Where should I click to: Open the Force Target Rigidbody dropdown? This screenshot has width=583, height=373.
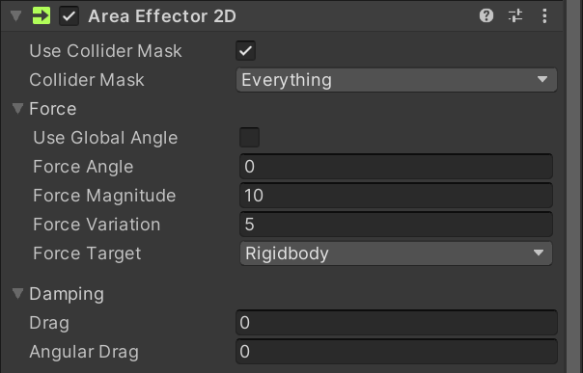coord(396,253)
